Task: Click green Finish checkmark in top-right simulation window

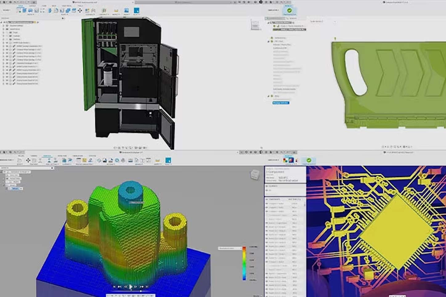Action: (x=289, y=10)
